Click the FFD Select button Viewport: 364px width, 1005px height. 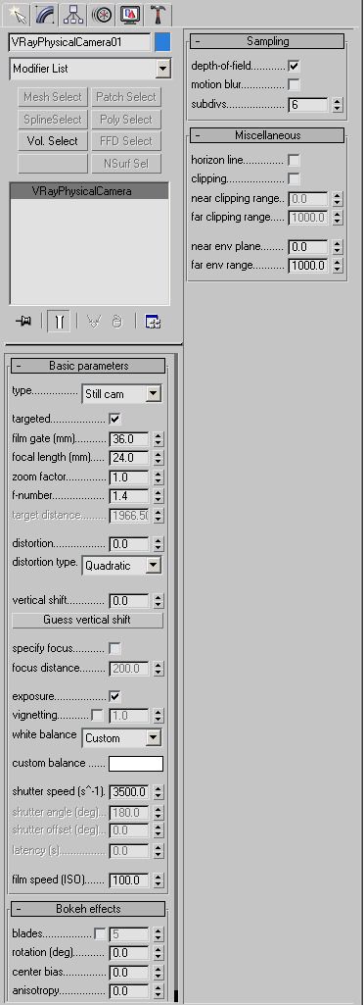point(126,141)
